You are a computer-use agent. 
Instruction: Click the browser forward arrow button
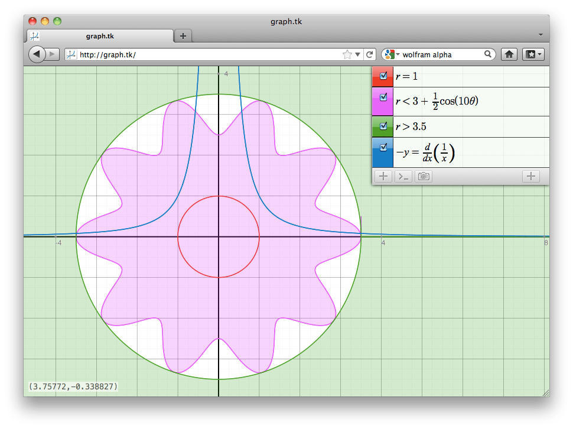pos(53,54)
